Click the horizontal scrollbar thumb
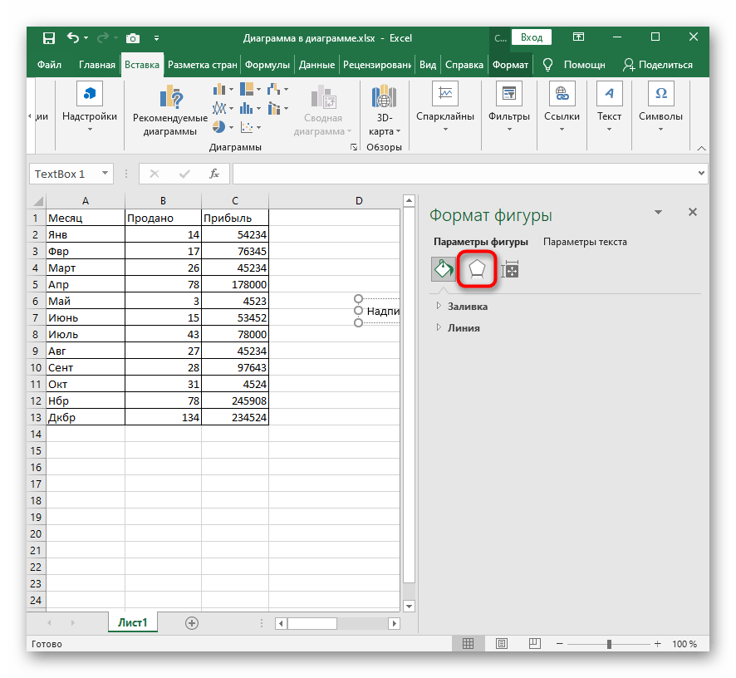 (x=312, y=623)
